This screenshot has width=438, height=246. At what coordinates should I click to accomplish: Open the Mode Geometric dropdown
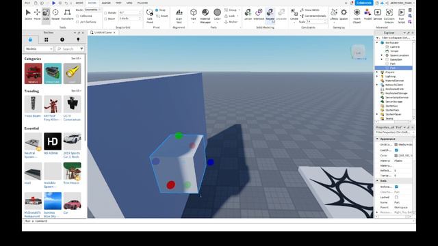(x=92, y=10)
